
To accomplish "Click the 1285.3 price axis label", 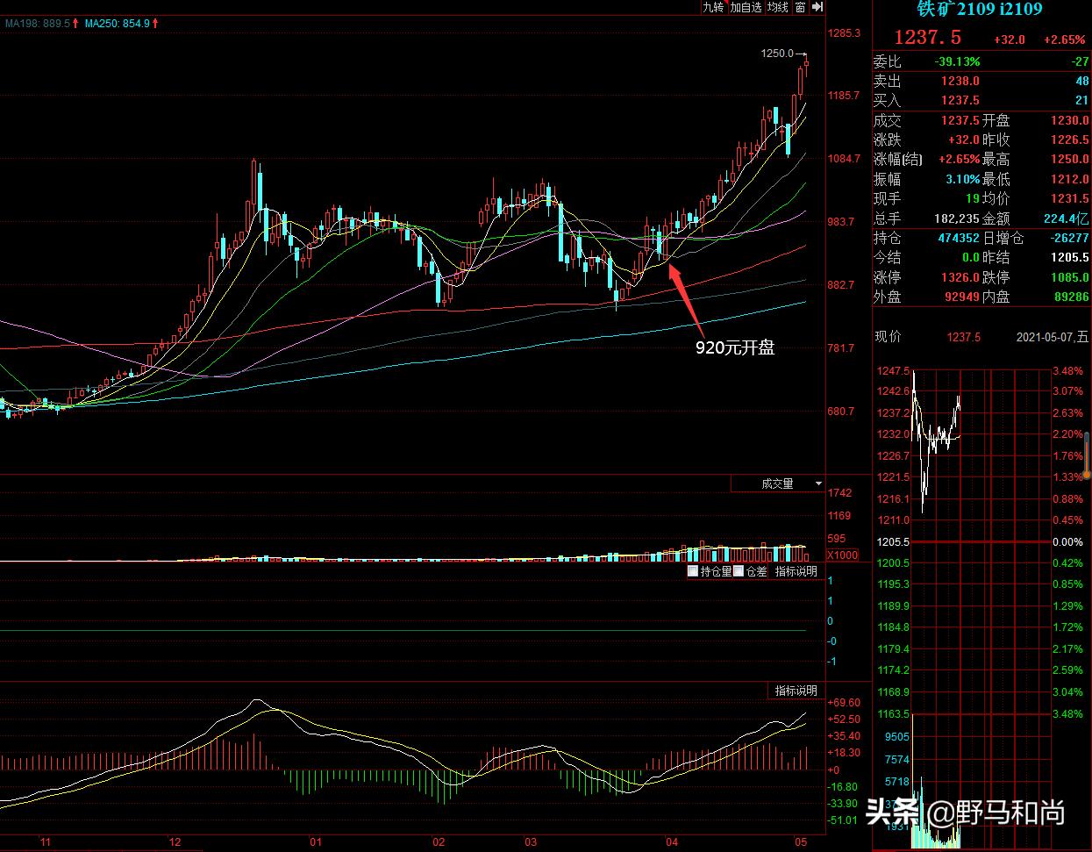I will (x=844, y=33).
